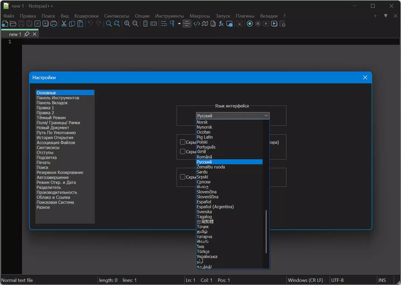This screenshot has width=401, height=285.
Task: Click the Stop Recording macro icon
Action: [258, 24]
